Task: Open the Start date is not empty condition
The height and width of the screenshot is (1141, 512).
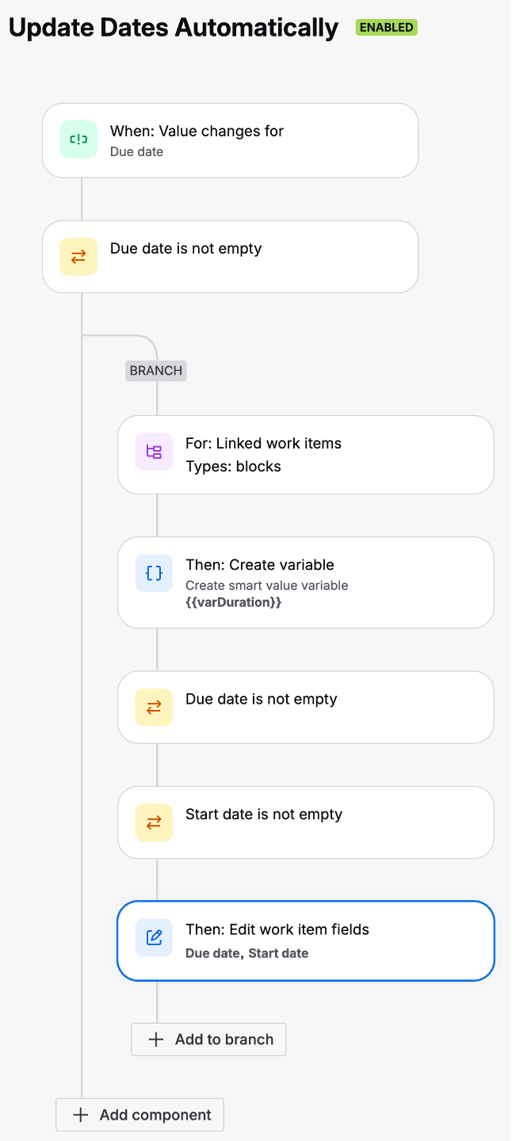Action: pos(305,822)
